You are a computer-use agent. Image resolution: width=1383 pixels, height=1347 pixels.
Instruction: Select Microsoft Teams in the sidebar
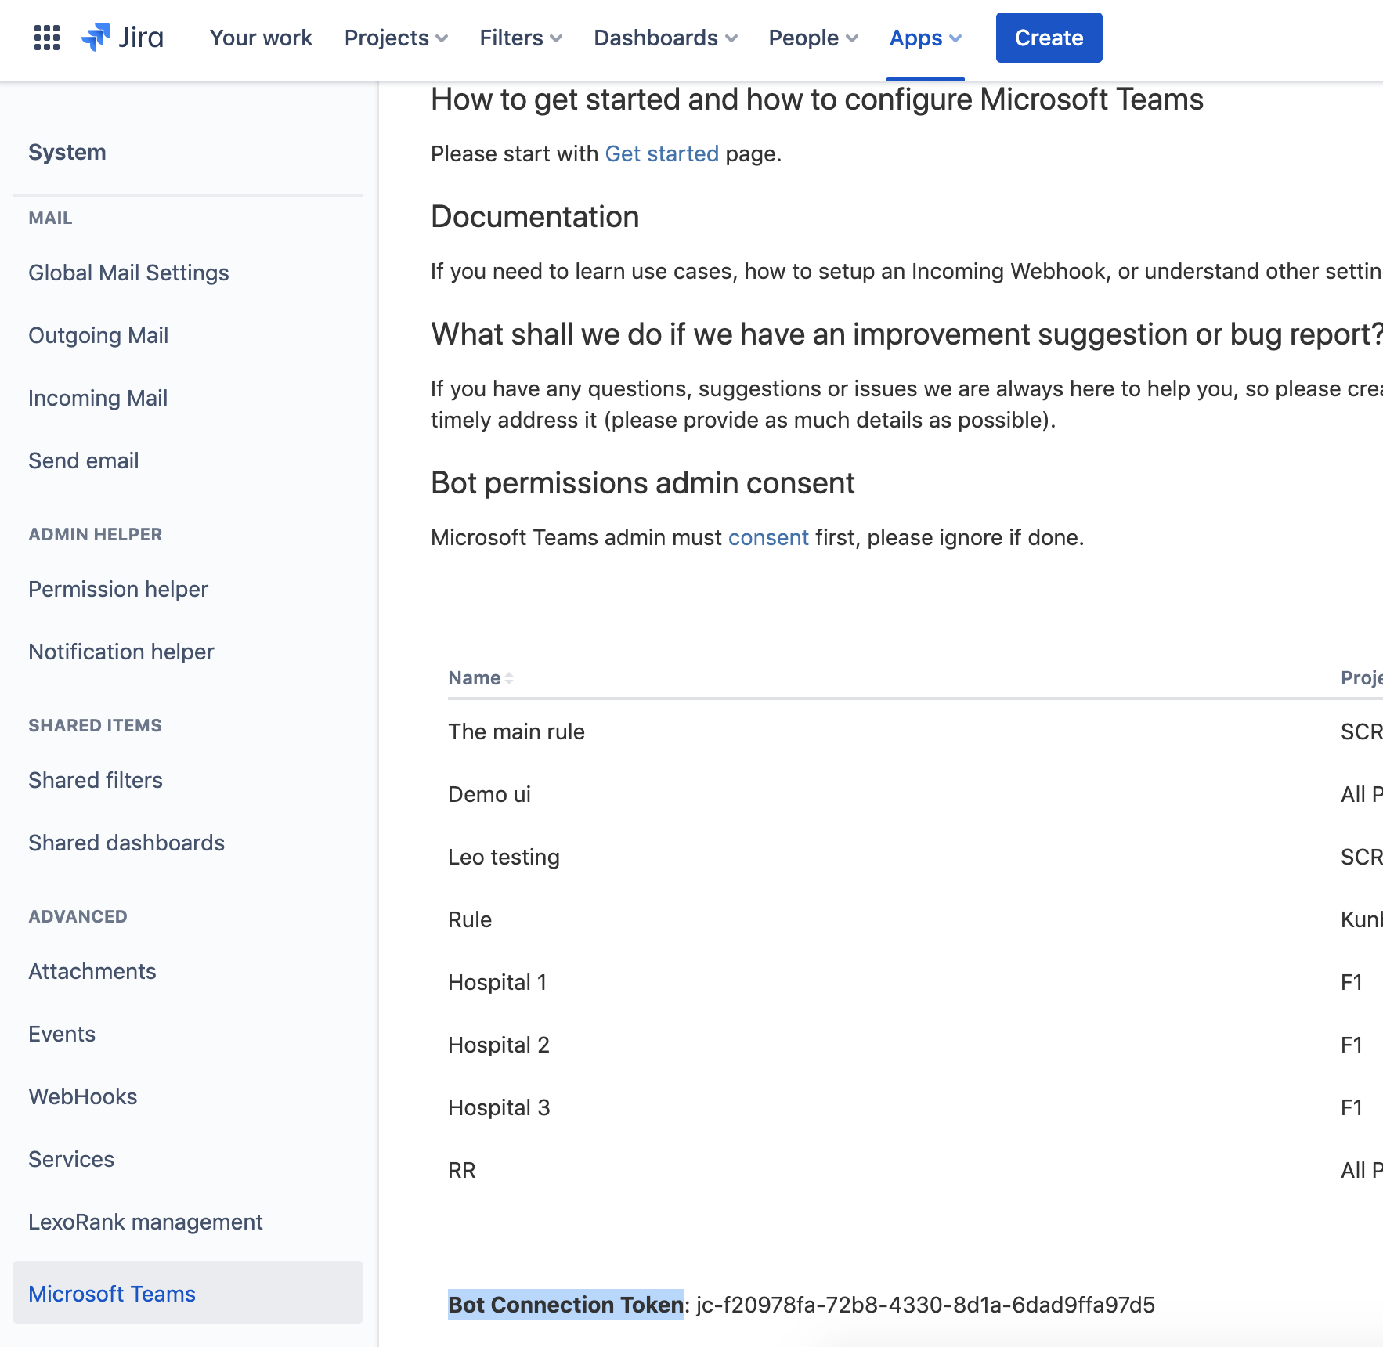click(x=112, y=1294)
